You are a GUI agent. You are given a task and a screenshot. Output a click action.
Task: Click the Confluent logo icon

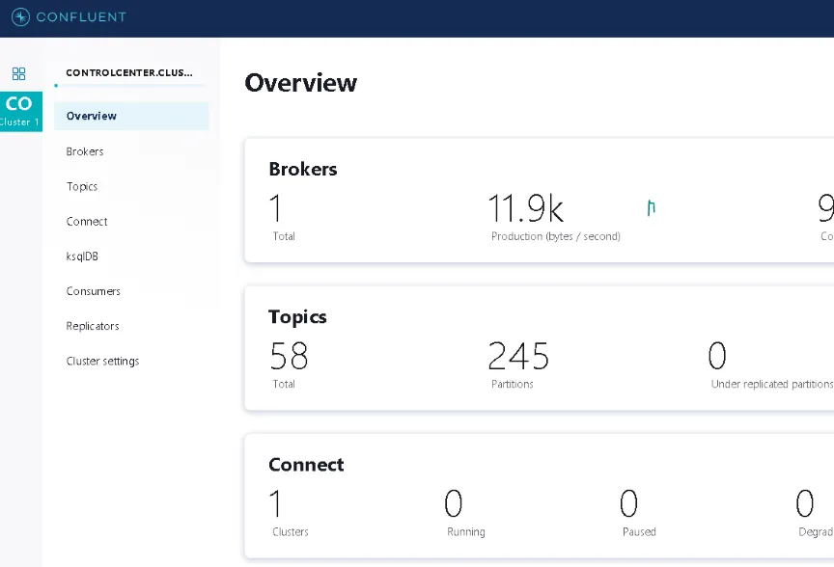click(20, 17)
